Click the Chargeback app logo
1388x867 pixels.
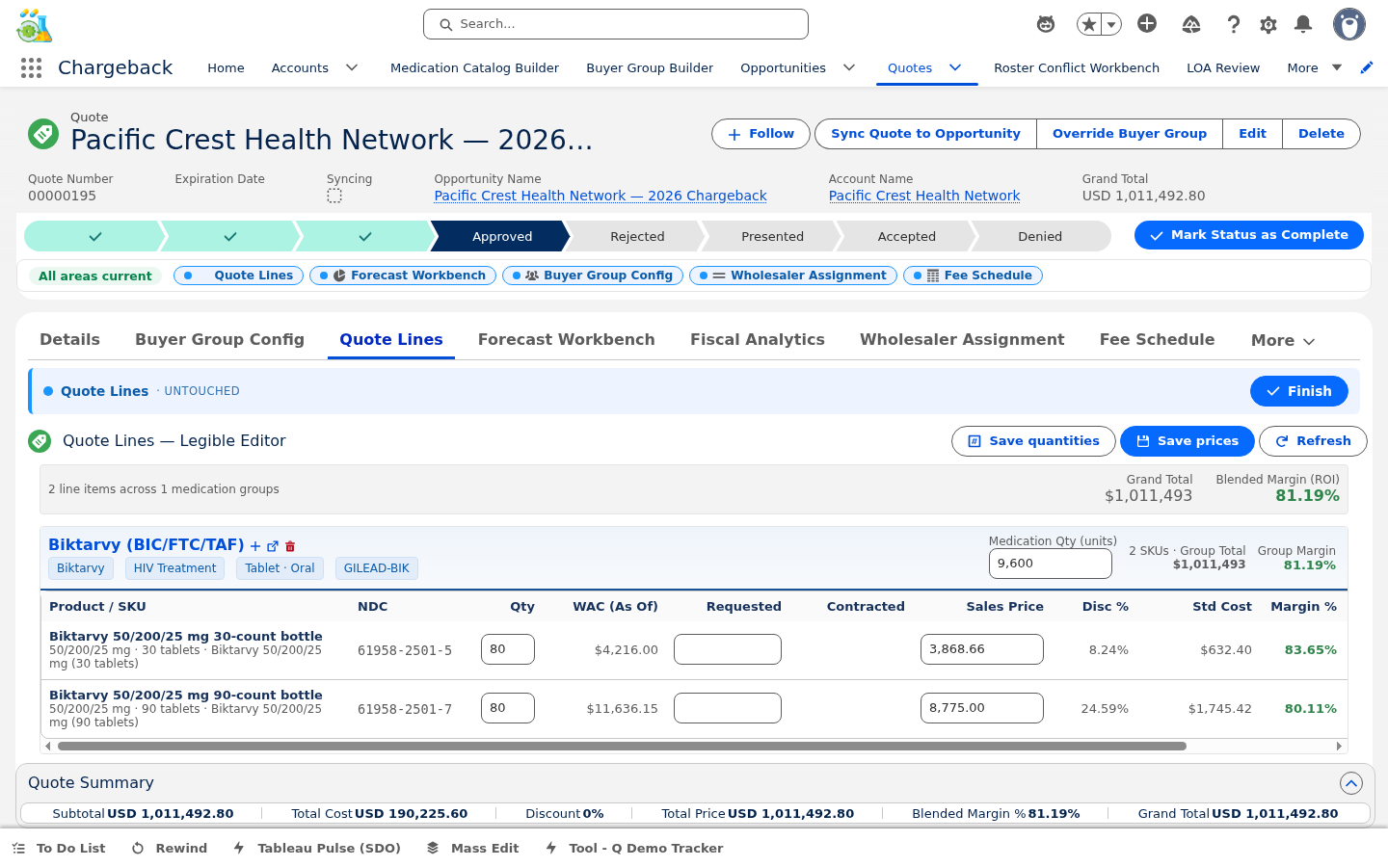click(x=35, y=26)
